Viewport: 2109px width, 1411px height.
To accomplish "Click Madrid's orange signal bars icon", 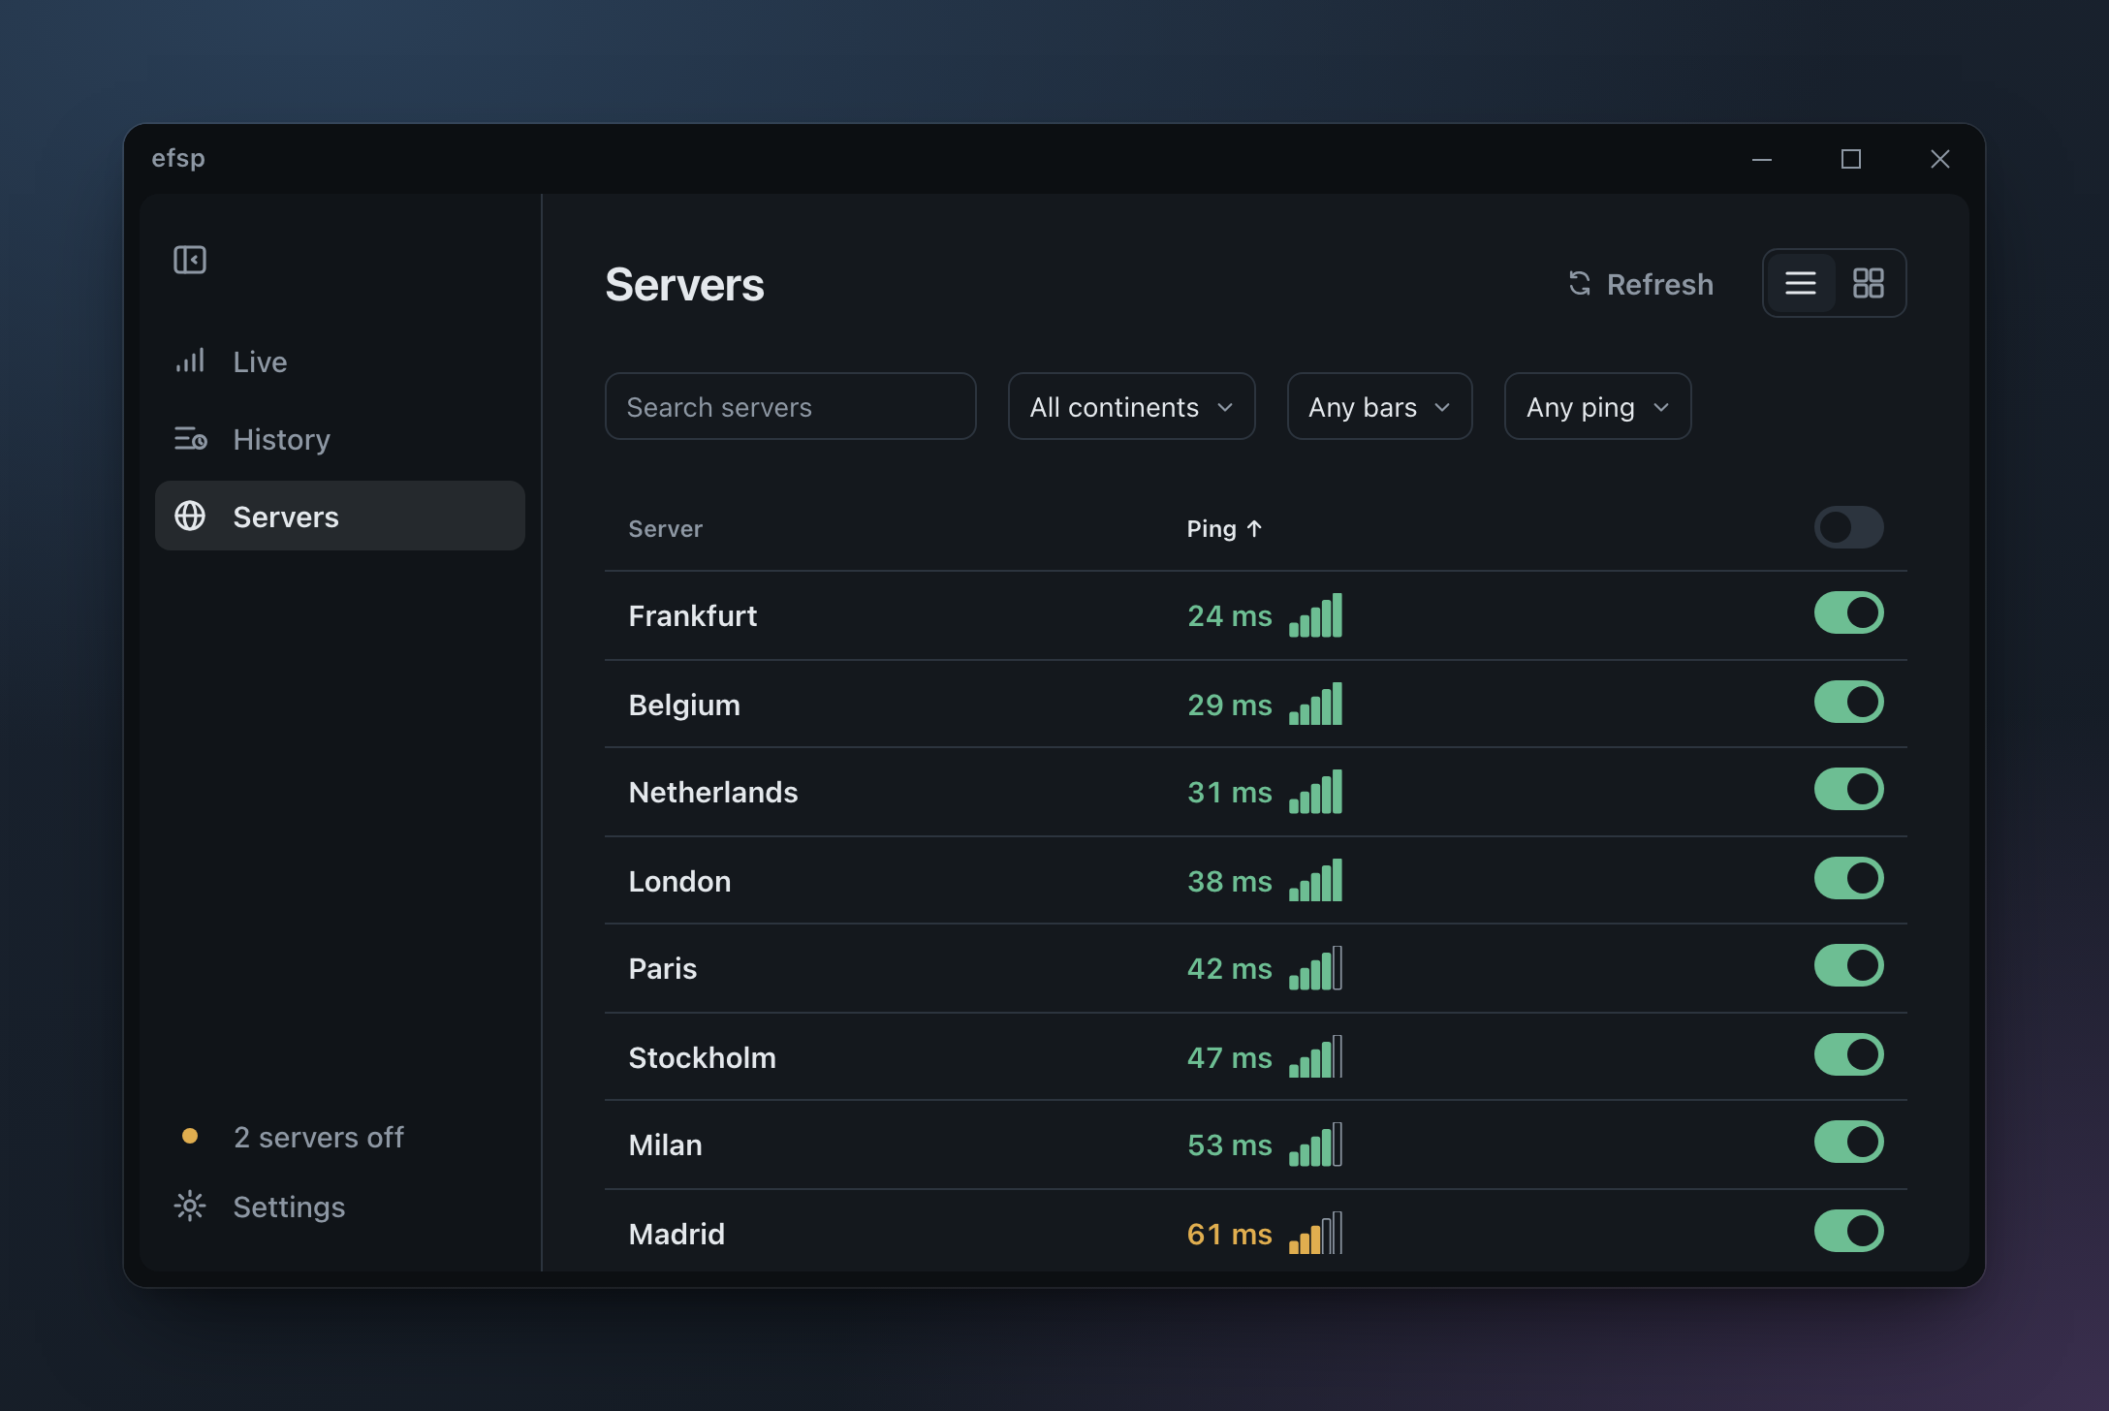I will (1315, 1233).
